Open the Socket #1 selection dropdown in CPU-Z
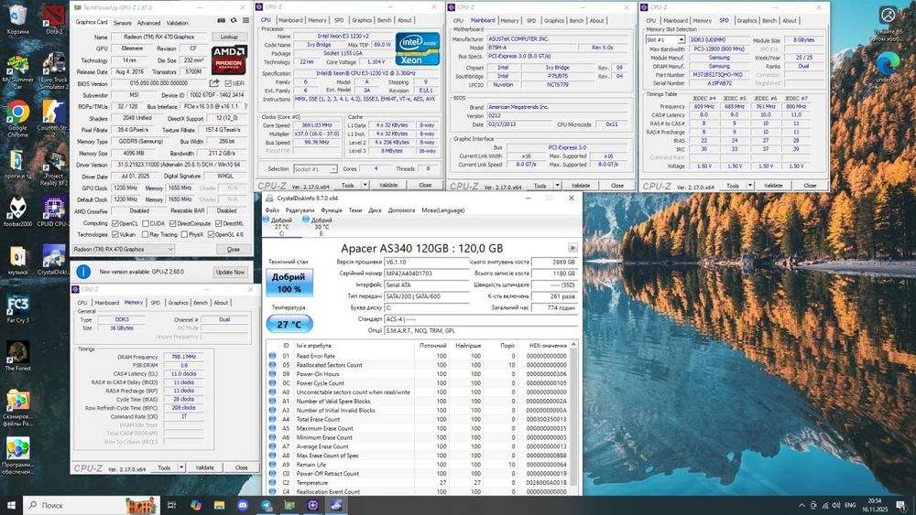 (315, 169)
